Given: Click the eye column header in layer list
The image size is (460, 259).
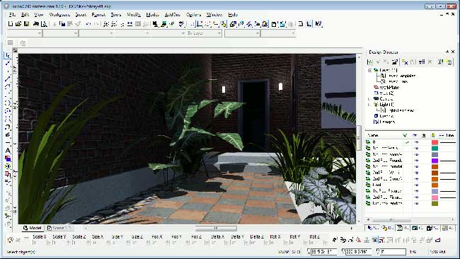Looking at the screenshot, I should point(415,135).
